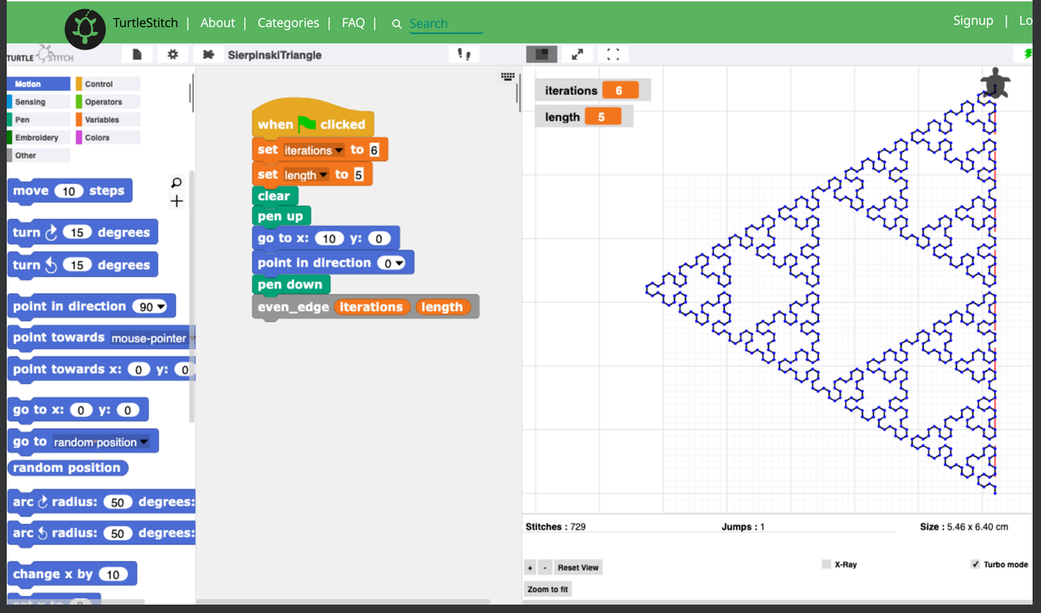Edit the change x by 10 value

[113, 574]
